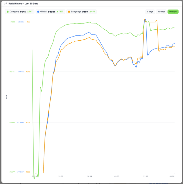Click the y-axis label #2151
Screen dimensions: 183x184
tap(12, 72)
